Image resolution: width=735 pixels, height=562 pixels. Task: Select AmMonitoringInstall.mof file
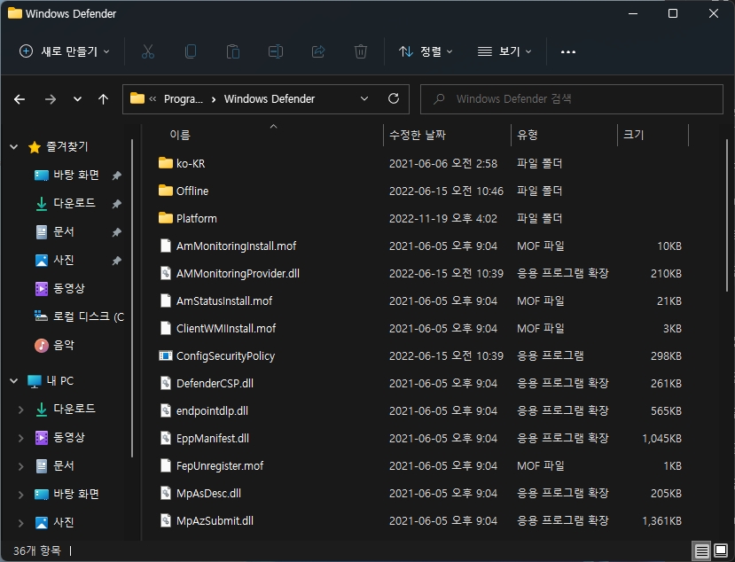[236, 246]
